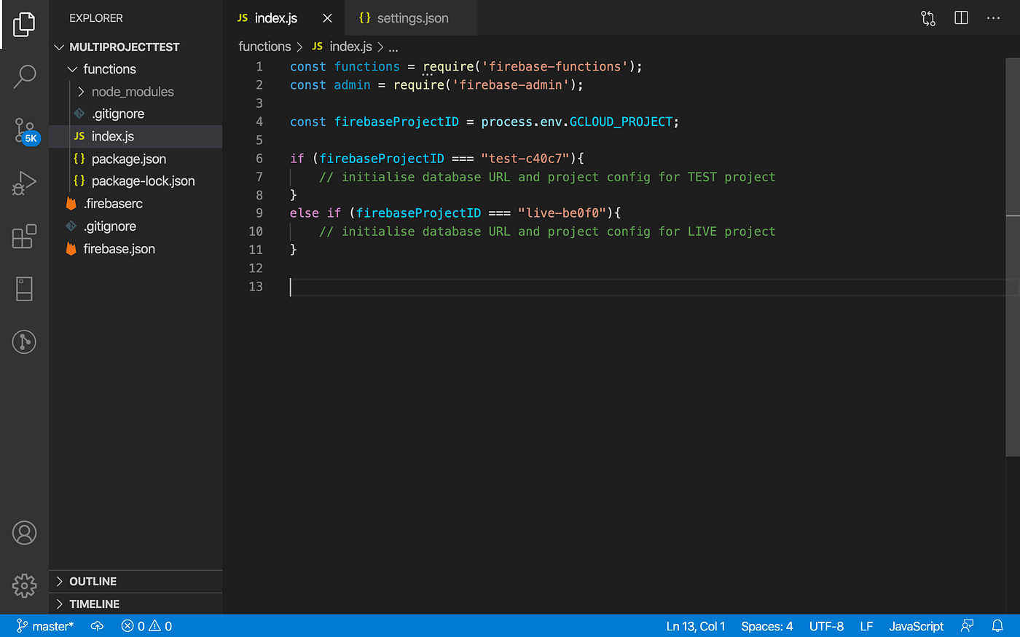Screen dimensions: 1020x637
Task: Click the feedback smiley icon
Action: tap(967, 625)
